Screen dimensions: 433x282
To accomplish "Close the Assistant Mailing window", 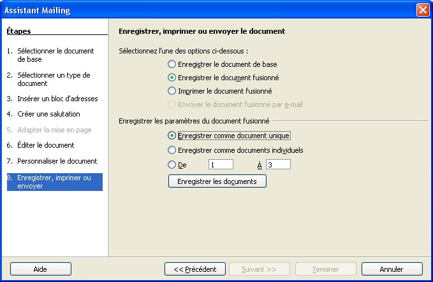I will point(422,10).
